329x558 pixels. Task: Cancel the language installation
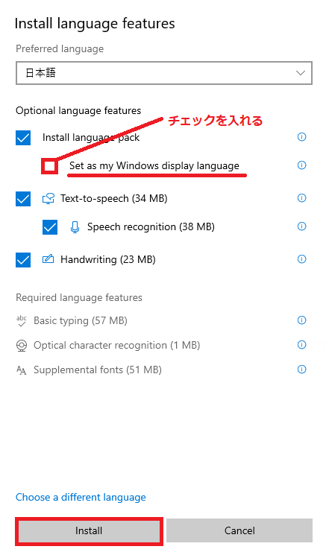(239, 530)
